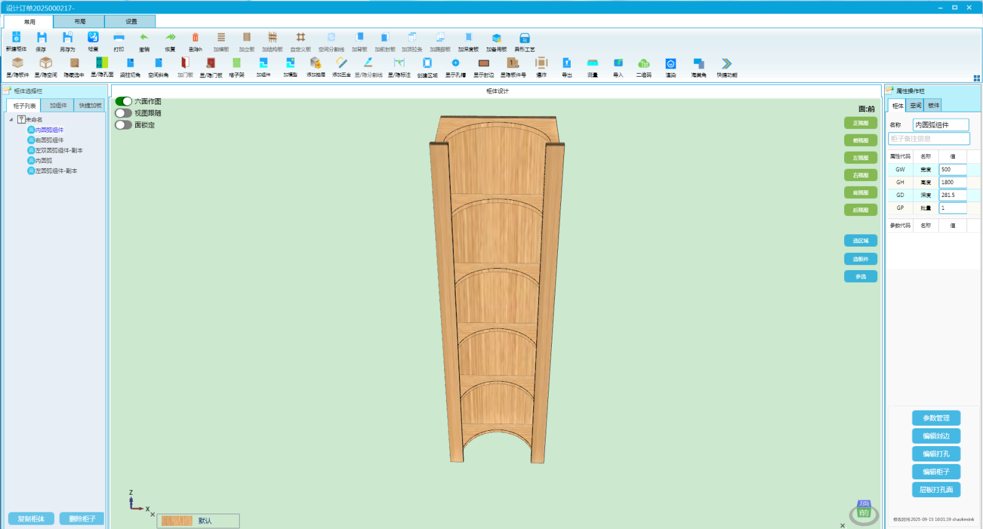Click the 撤销 (undo) arrow icon
This screenshot has width=983, height=529.
point(144,38)
